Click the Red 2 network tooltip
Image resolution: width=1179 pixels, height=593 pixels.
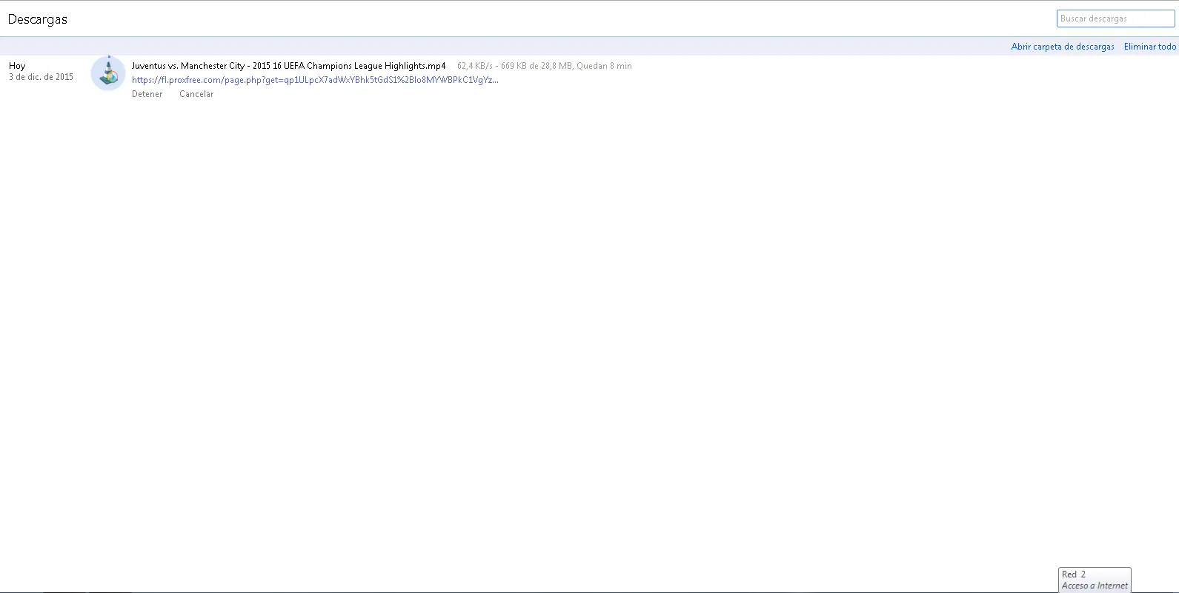click(1095, 580)
